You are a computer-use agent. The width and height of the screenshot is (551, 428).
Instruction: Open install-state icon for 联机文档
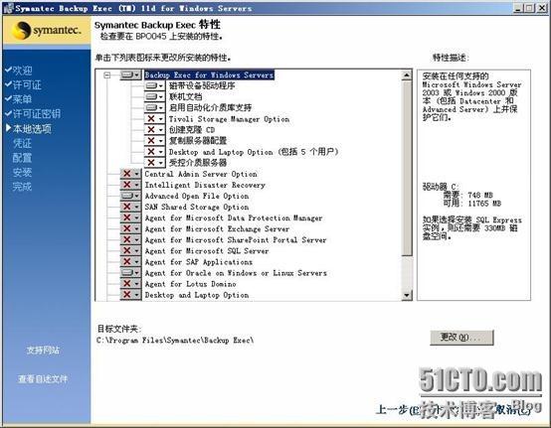pyautogui.click(x=154, y=96)
